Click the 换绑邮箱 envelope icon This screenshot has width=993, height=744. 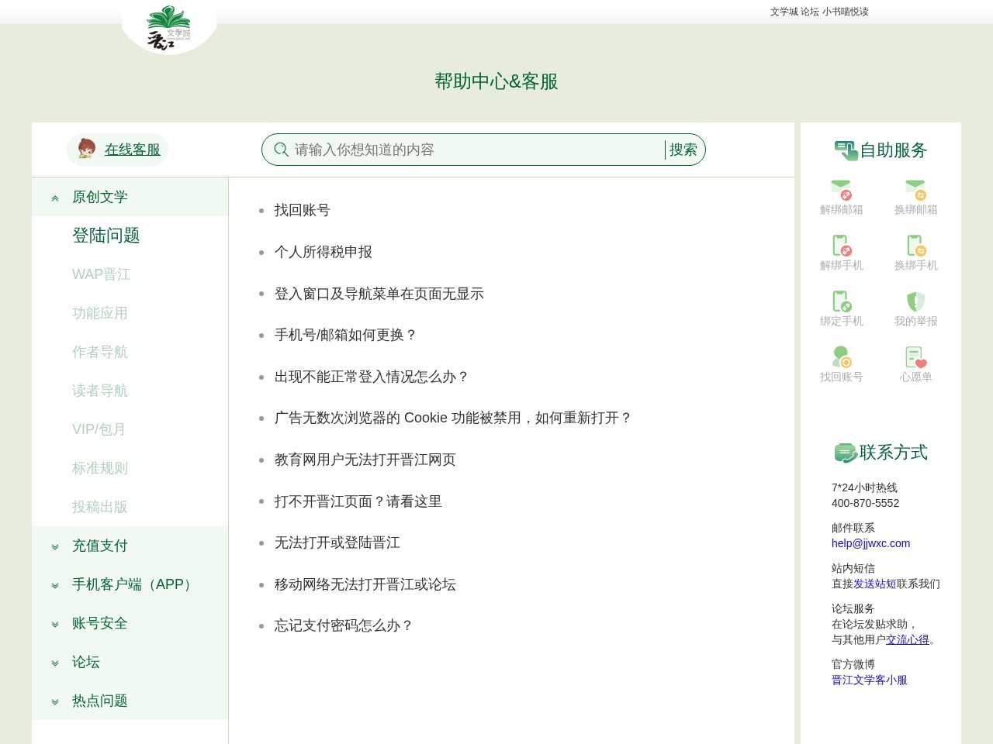click(x=916, y=190)
